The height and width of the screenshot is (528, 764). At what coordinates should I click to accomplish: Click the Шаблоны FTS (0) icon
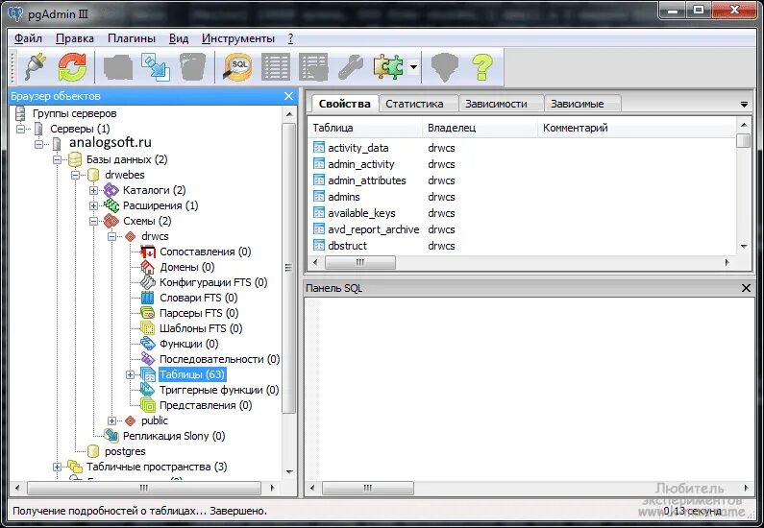tap(148, 328)
